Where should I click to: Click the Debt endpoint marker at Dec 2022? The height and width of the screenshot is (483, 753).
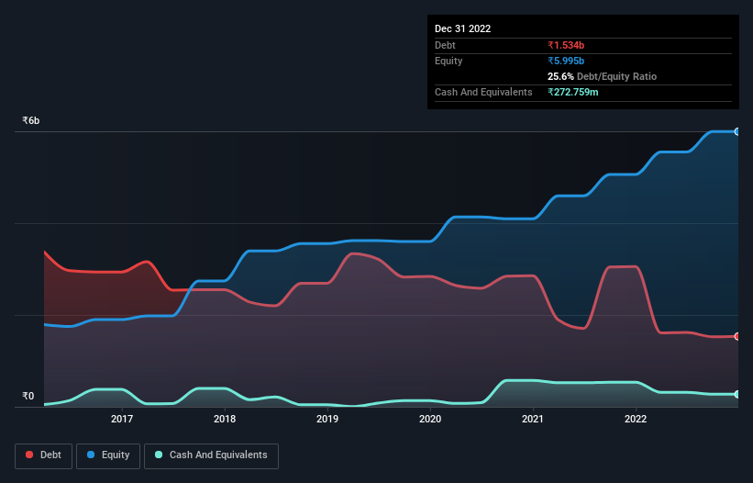click(x=737, y=336)
